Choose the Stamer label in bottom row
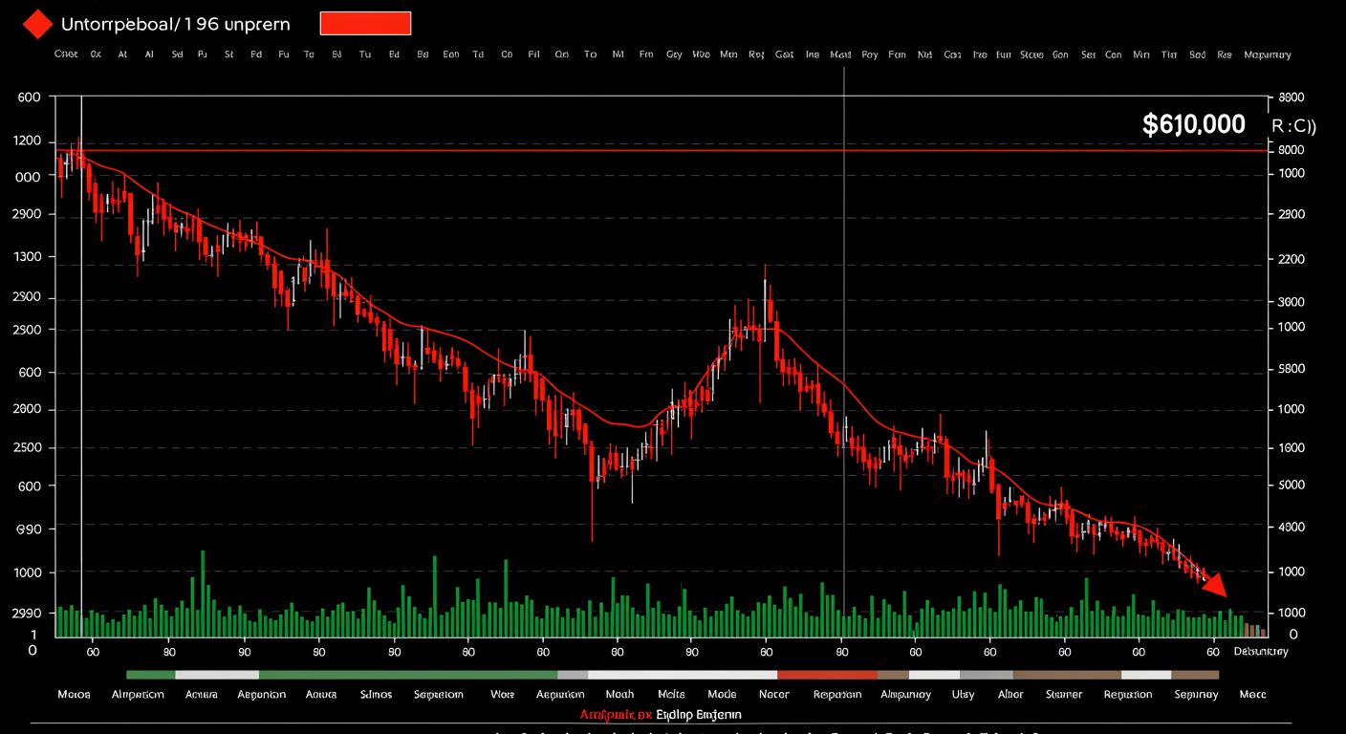The width and height of the screenshot is (1346, 734). pyautogui.click(x=1063, y=695)
